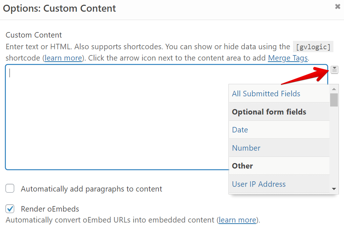Image resolution: width=344 pixels, height=232 pixels.
Task: Click the Automatically add paragraphs label
Action: click(91, 189)
